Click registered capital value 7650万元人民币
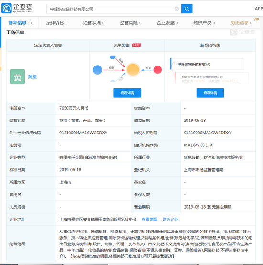The image size is (263, 265). coord(74,108)
